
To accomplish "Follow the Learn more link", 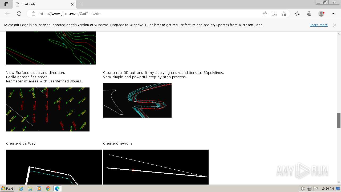I will (319, 25).
